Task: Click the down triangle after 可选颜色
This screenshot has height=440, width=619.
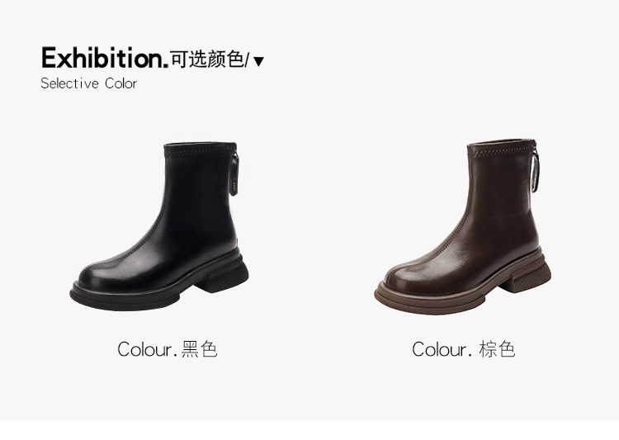Action: (258, 61)
